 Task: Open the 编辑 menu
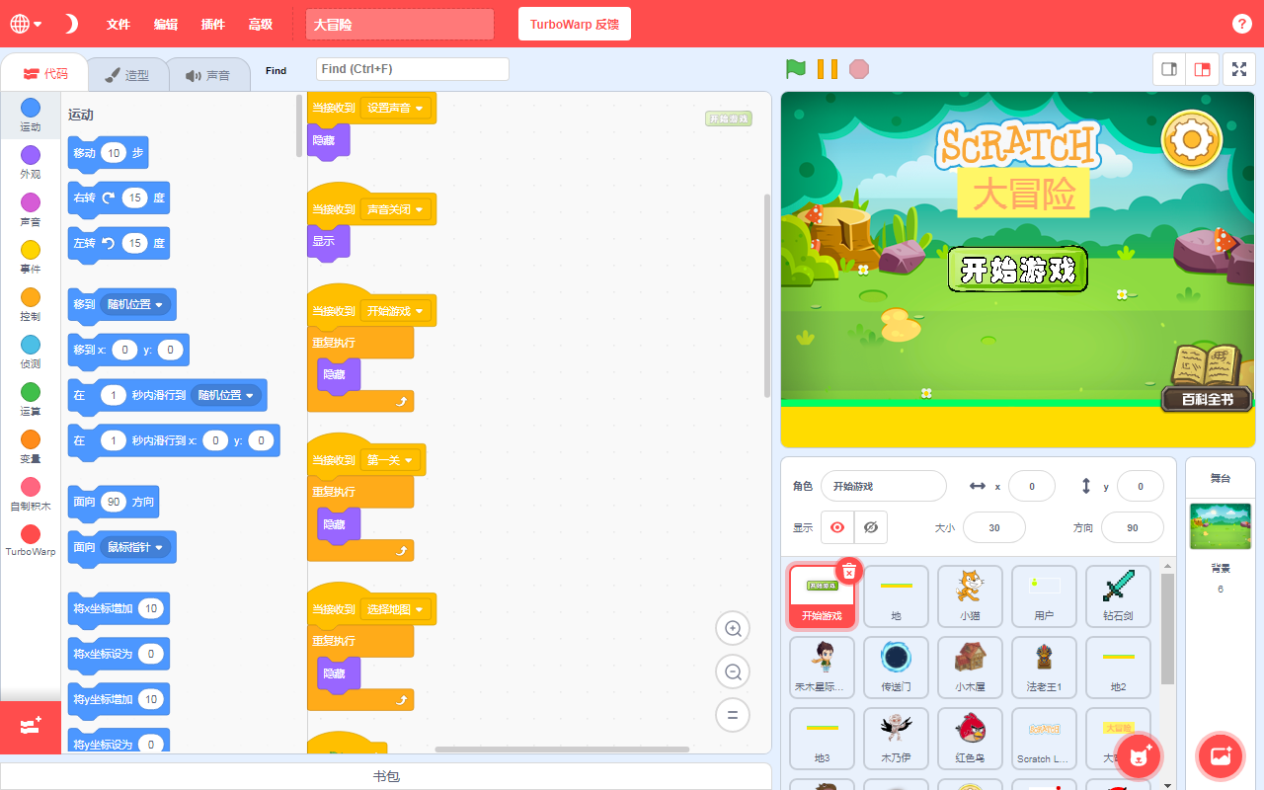166,25
